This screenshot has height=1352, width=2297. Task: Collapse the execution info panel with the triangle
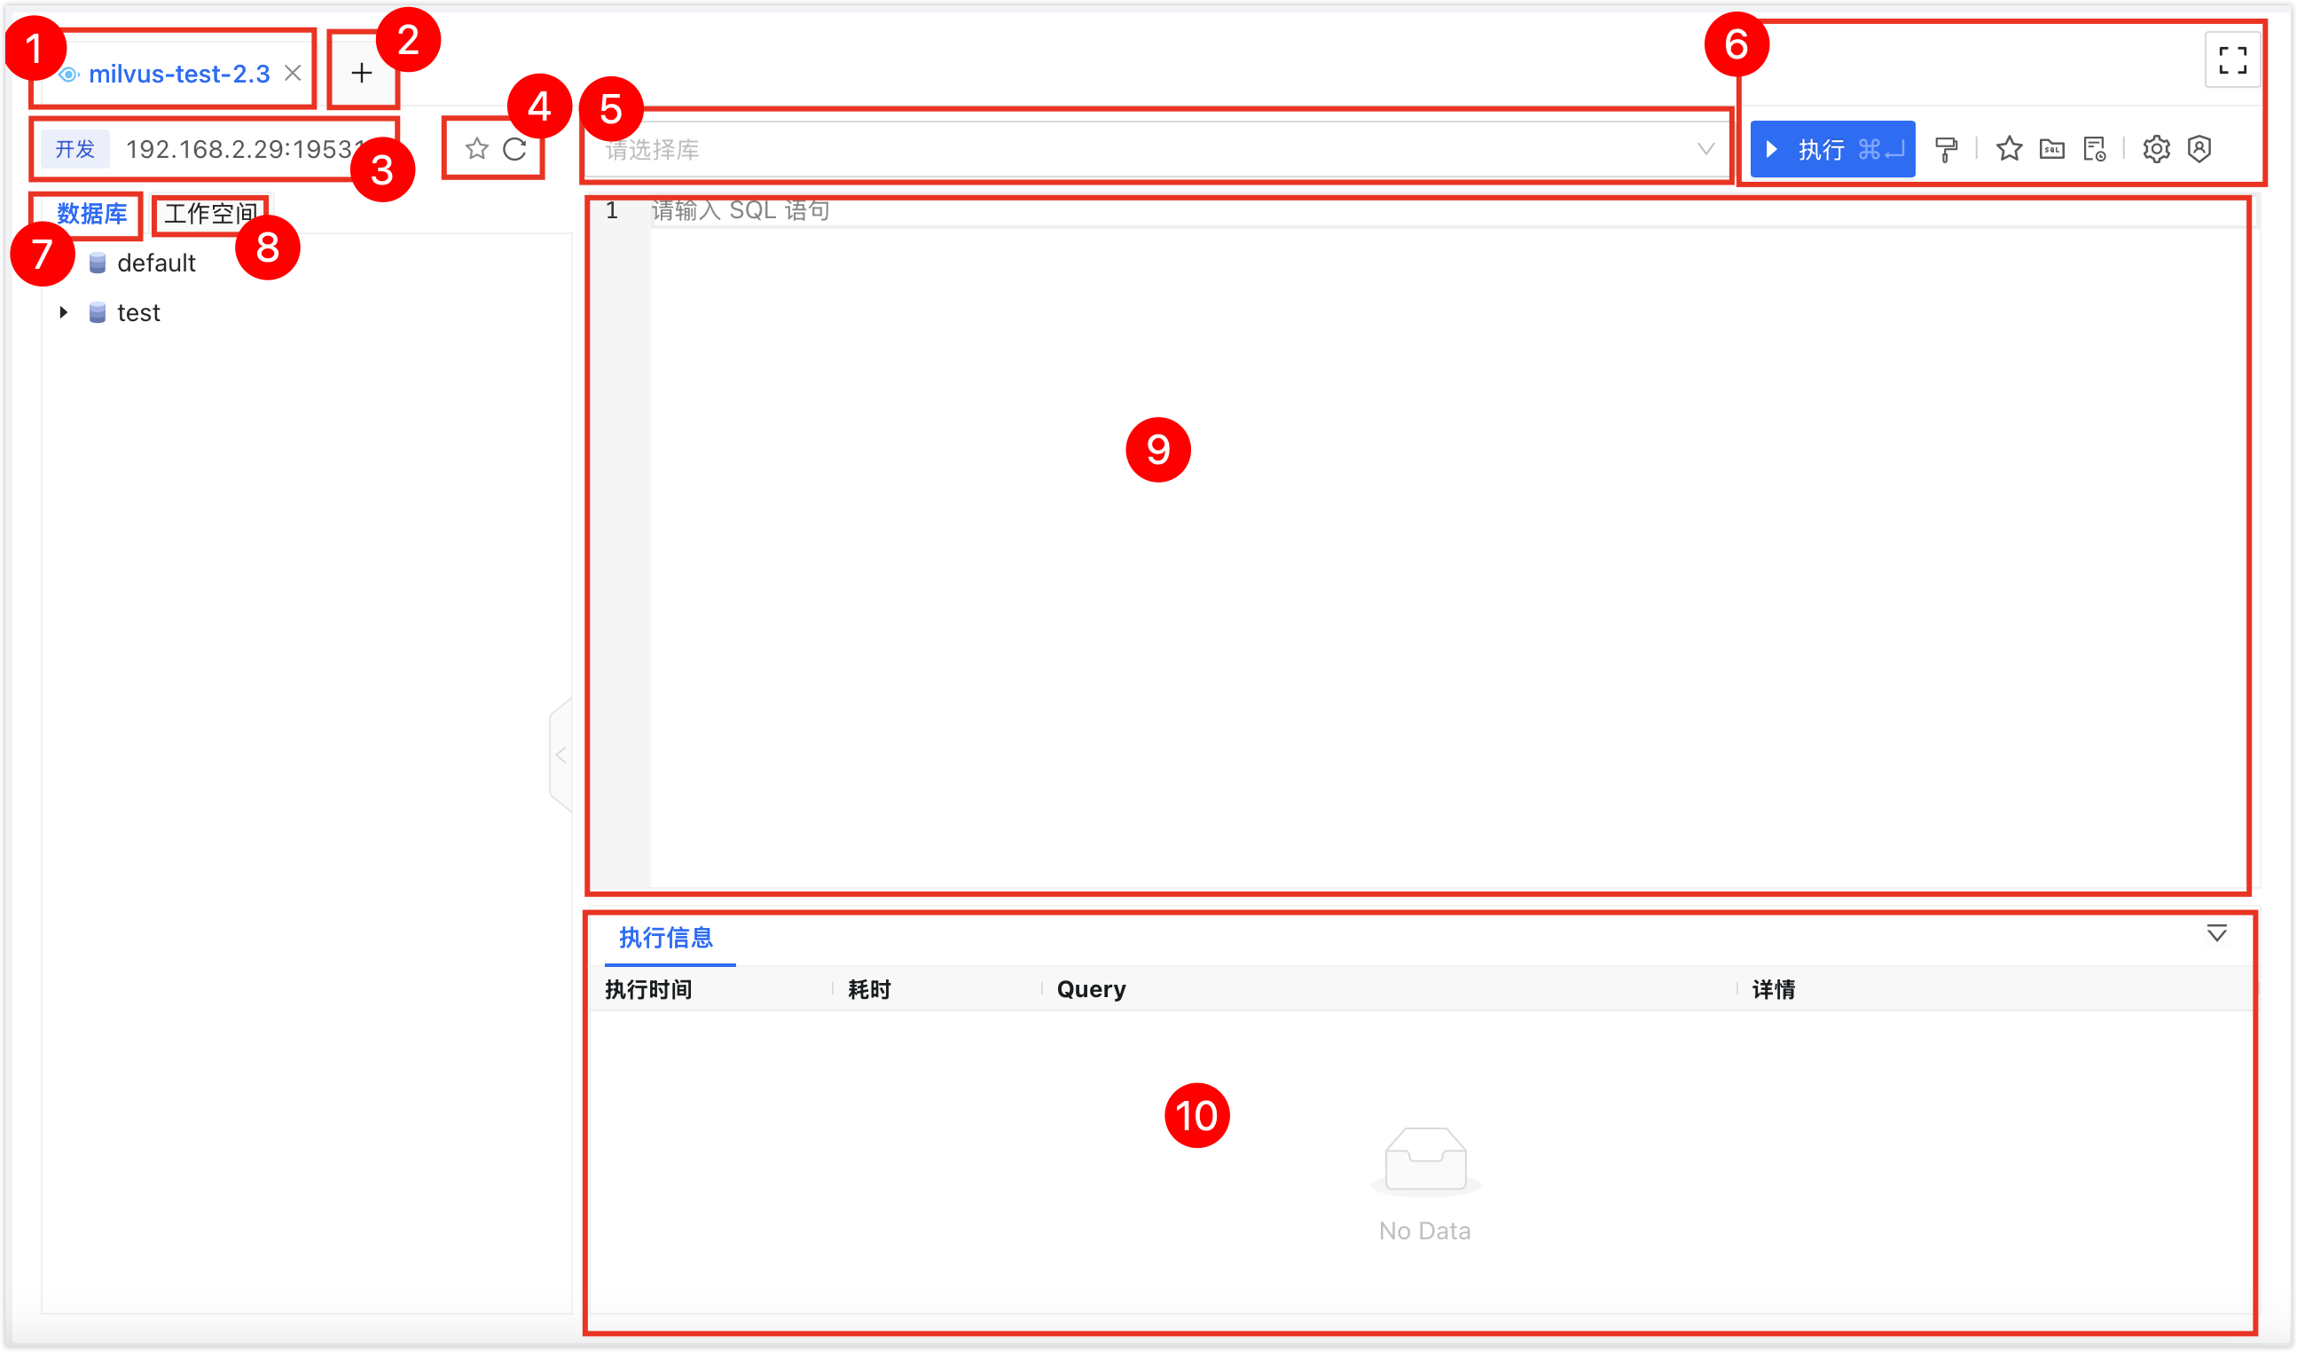click(x=2217, y=933)
